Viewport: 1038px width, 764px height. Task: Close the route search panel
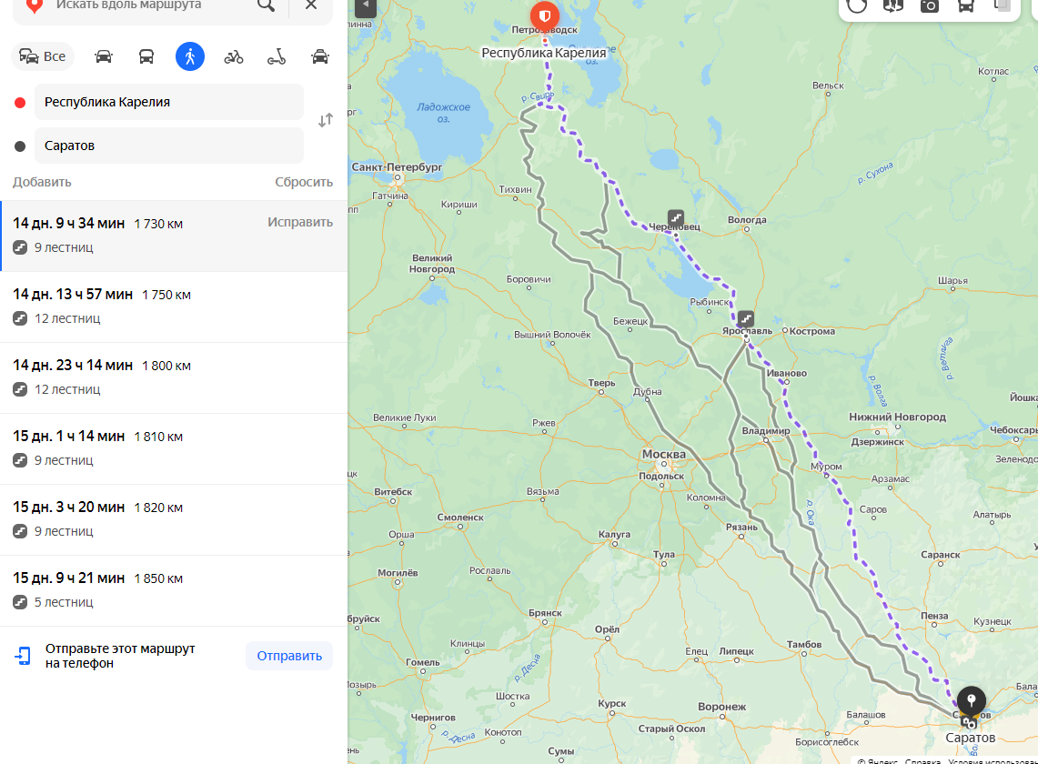[310, 5]
